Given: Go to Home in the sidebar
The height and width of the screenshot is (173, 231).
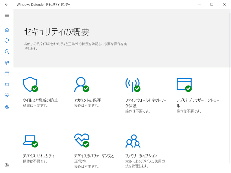Looking at the screenshot, I should (7, 30).
